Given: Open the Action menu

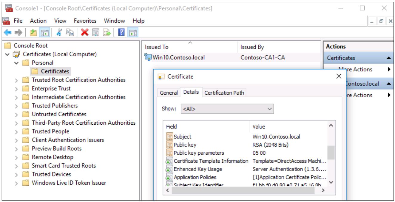Looking at the screenshot, I should tap(38, 21).
